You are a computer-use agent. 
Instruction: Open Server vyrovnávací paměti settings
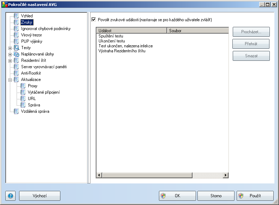pyautogui.click(x=44, y=67)
